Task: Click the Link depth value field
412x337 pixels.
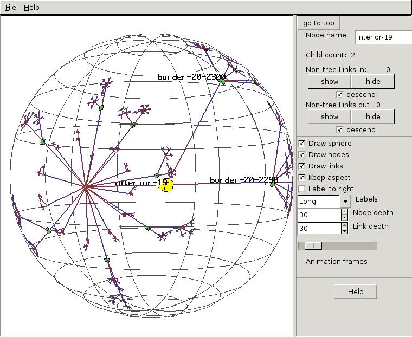Action: coord(319,228)
